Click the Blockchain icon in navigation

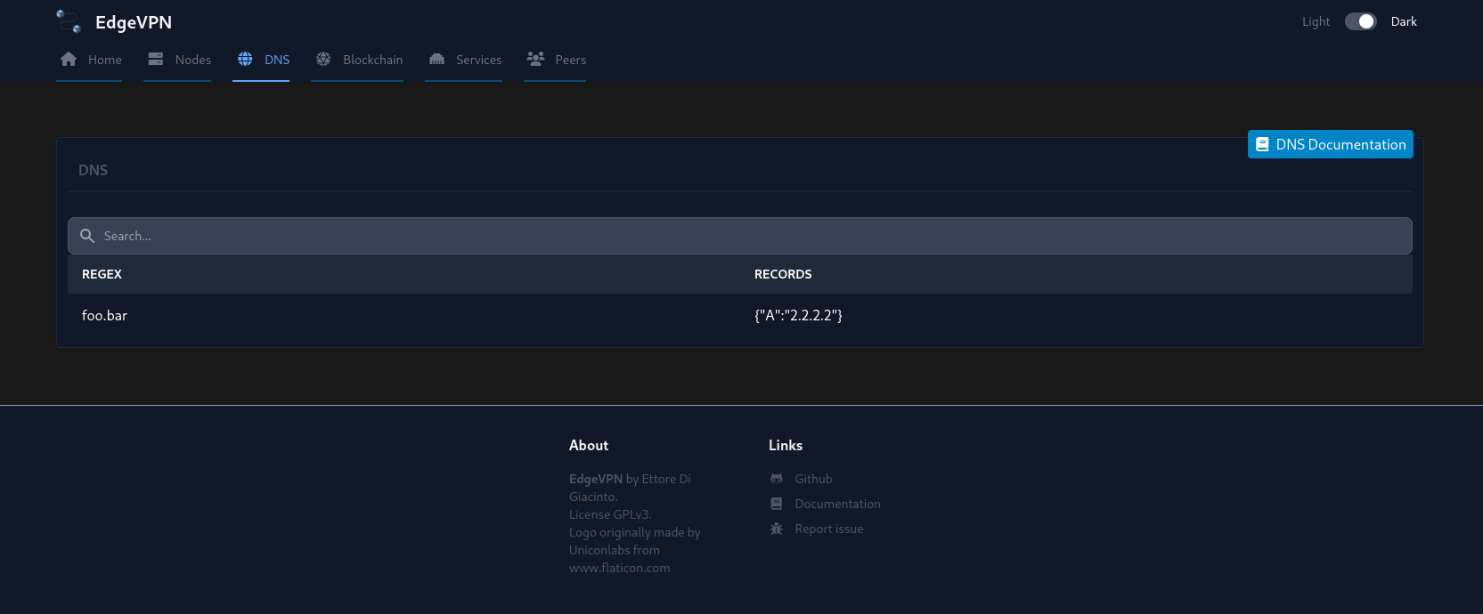coord(323,59)
